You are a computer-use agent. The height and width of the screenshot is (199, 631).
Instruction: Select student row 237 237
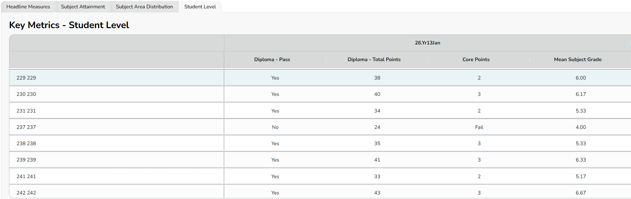click(26, 127)
